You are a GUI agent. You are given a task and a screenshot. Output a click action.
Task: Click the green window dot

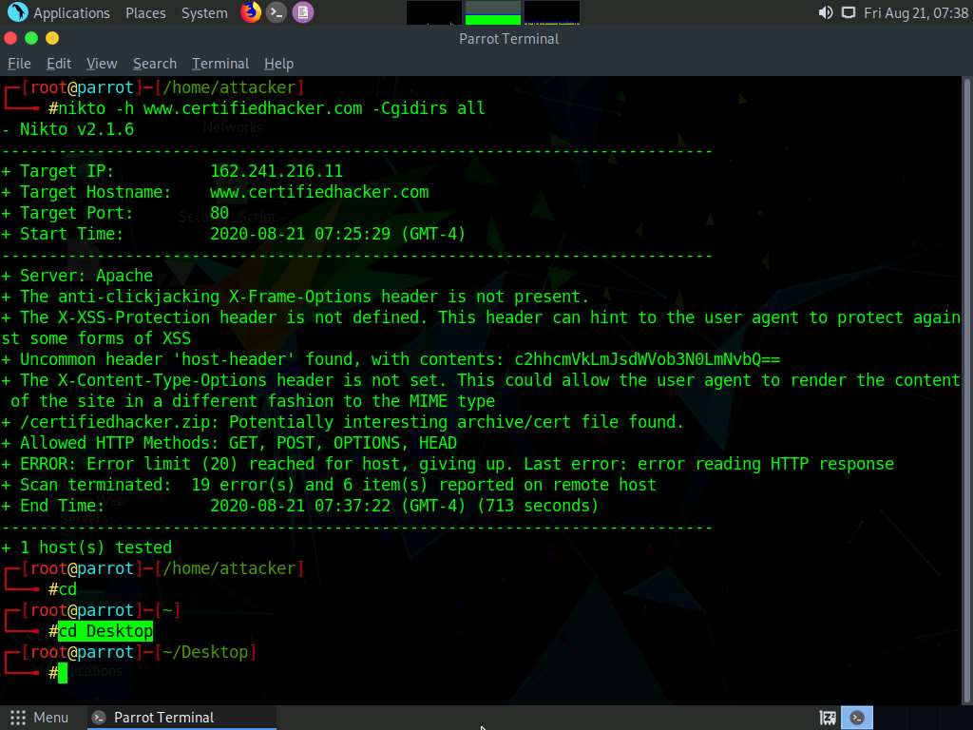[x=31, y=38]
